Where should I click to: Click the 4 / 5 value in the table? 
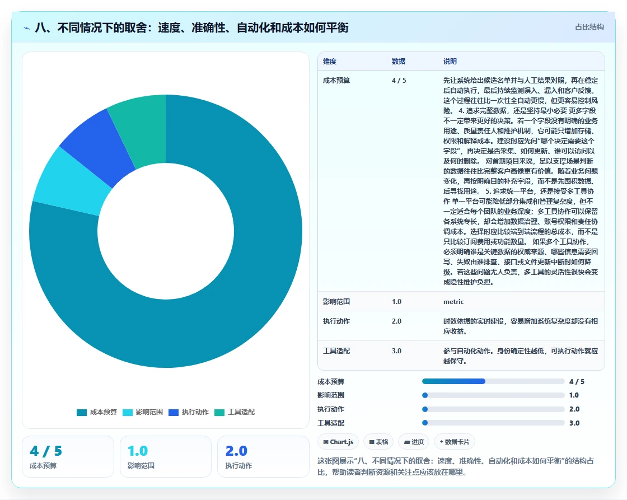click(399, 81)
